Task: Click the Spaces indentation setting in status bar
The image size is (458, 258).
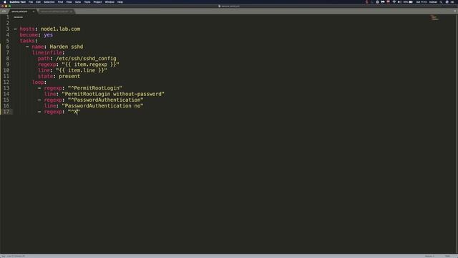Action: coord(429,256)
